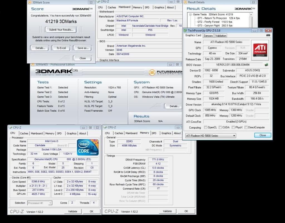Image resolution: width=285 pixels, height=223 pixels.
Task: Open the SPD tab in the CPU-Z Mainboard window
Action: coord(147,7)
